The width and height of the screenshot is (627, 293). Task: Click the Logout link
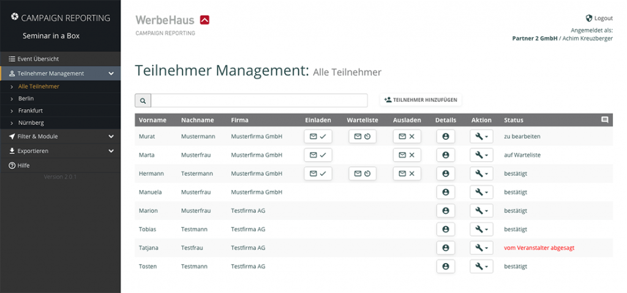(x=599, y=18)
